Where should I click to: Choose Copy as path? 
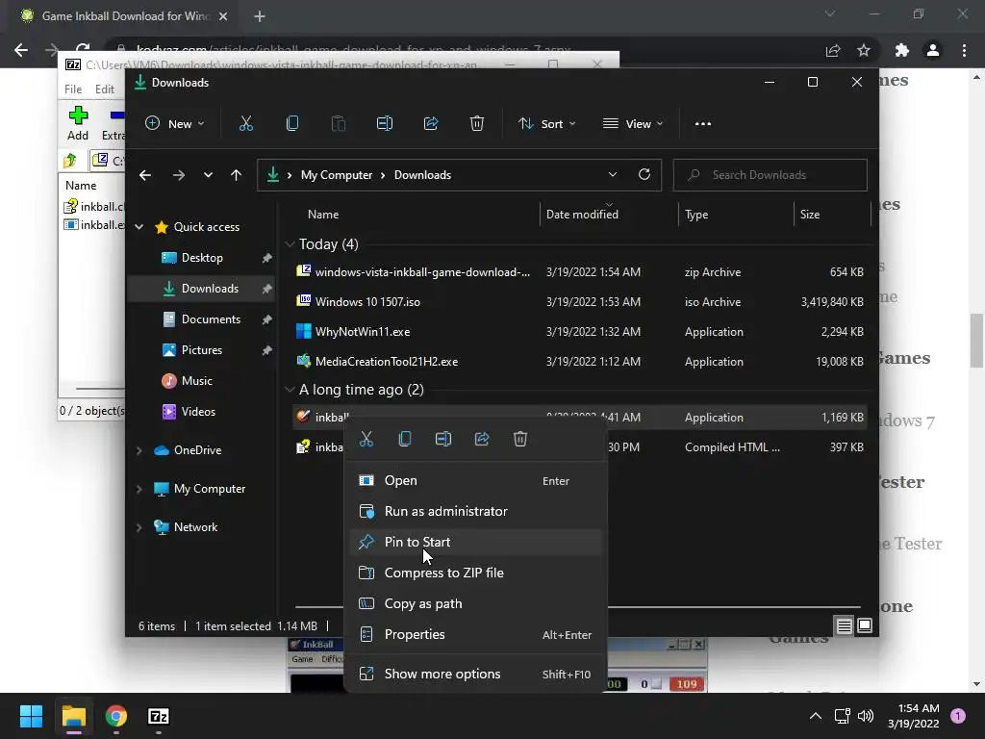[x=475, y=604]
